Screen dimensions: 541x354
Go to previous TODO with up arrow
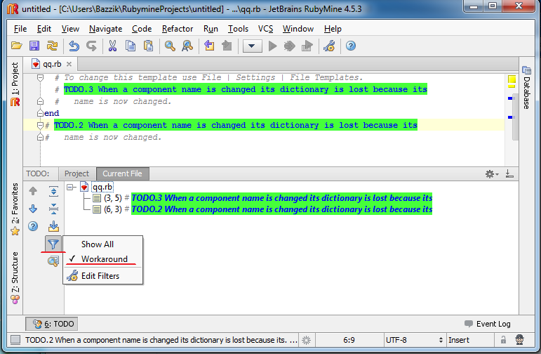(33, 190)
